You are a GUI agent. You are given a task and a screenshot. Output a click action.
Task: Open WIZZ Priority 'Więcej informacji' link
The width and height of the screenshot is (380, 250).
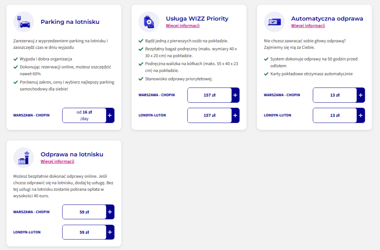pyautogui.click(x=183, y=26)
